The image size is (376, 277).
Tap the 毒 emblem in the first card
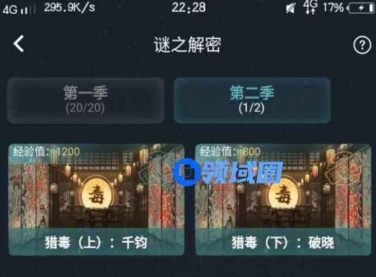(x=96, y=194)
